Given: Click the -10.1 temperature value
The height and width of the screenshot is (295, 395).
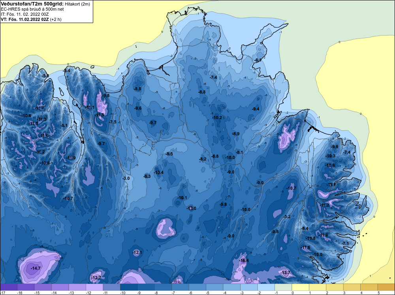Looking at the screenshot, I should tap(182, 198).
